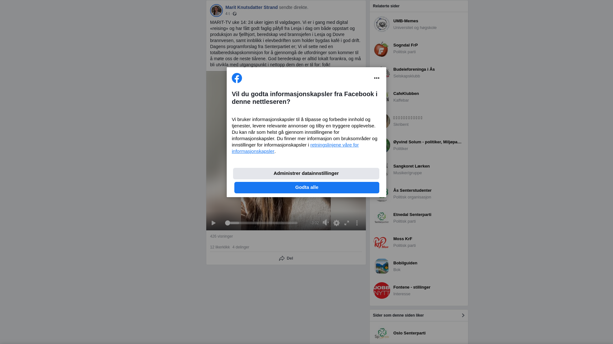613x344 pixels.
Task: Open UMB-Memes page icon
Action: [382, 24]
